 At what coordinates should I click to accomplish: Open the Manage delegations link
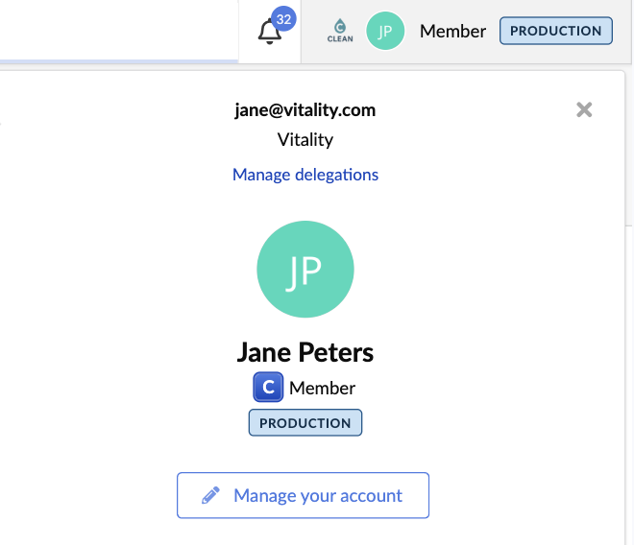click(305, 175)
